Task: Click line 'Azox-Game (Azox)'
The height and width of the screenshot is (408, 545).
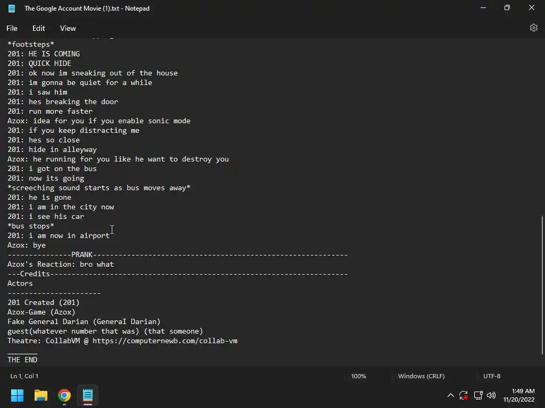Action: [x=42, y=312]
